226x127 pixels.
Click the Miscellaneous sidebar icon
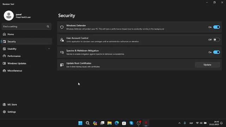pos(4,71)
